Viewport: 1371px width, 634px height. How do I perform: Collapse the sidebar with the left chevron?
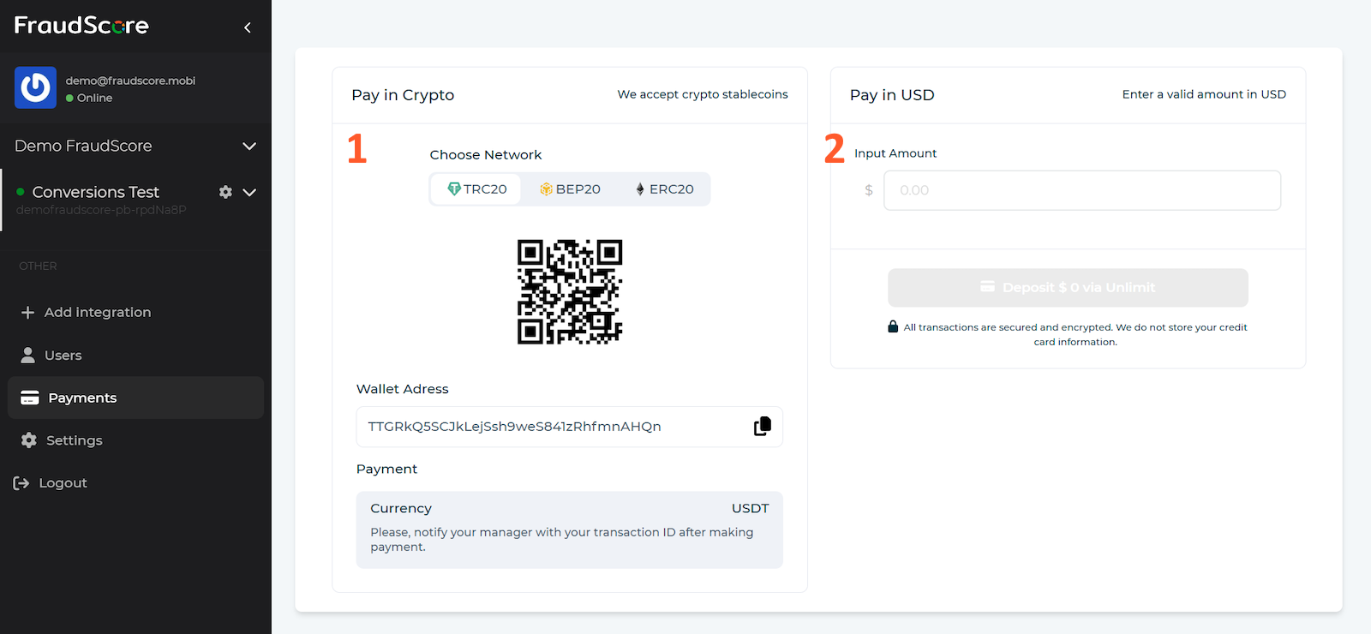248,27
